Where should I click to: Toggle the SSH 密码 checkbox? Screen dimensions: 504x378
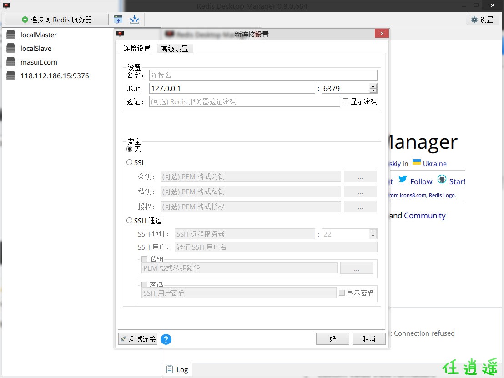point(144,285)
